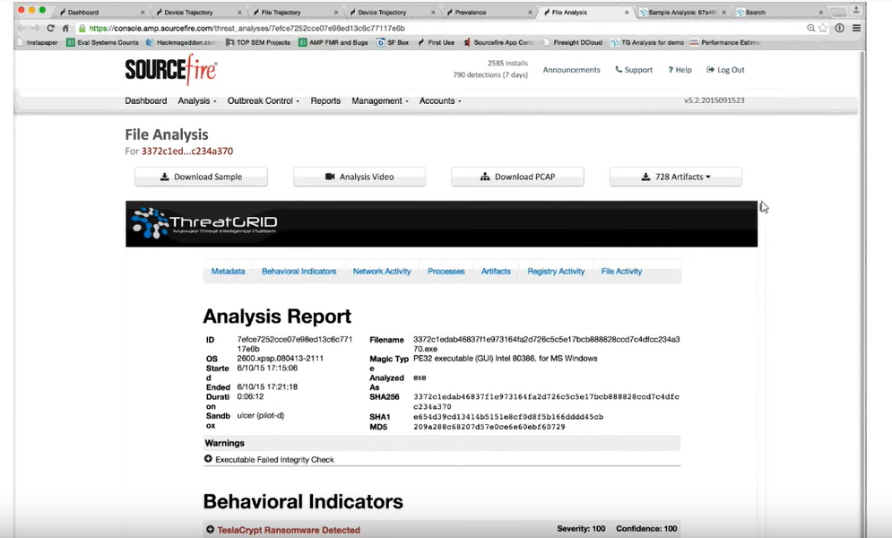The image size is (892, 538).
Task: Click the Analysis Video button
Action: 359,177
